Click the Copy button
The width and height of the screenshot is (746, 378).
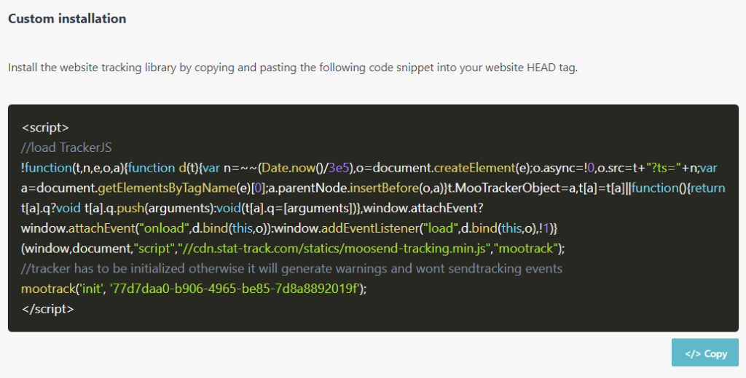(x=704, y=353)
